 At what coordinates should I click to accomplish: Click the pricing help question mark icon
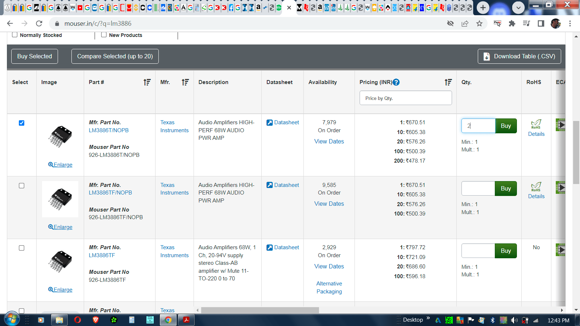[x=396, y=82]
